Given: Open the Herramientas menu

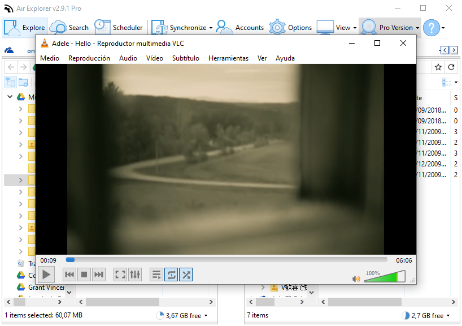Looking at the screenshot, I should [228, 58].
